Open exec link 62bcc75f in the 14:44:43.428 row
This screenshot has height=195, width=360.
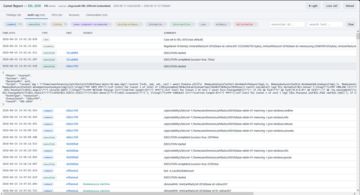coord(72,66)
